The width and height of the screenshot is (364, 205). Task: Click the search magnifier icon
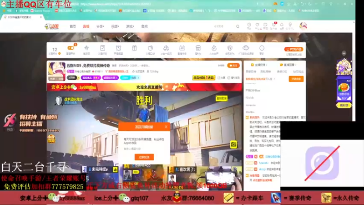pos(238,26)
